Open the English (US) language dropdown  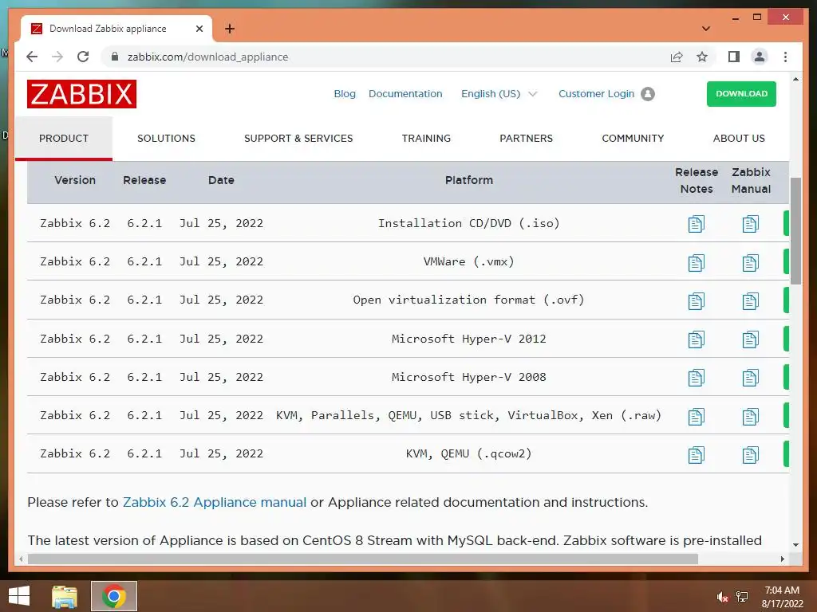click(499, 94)
